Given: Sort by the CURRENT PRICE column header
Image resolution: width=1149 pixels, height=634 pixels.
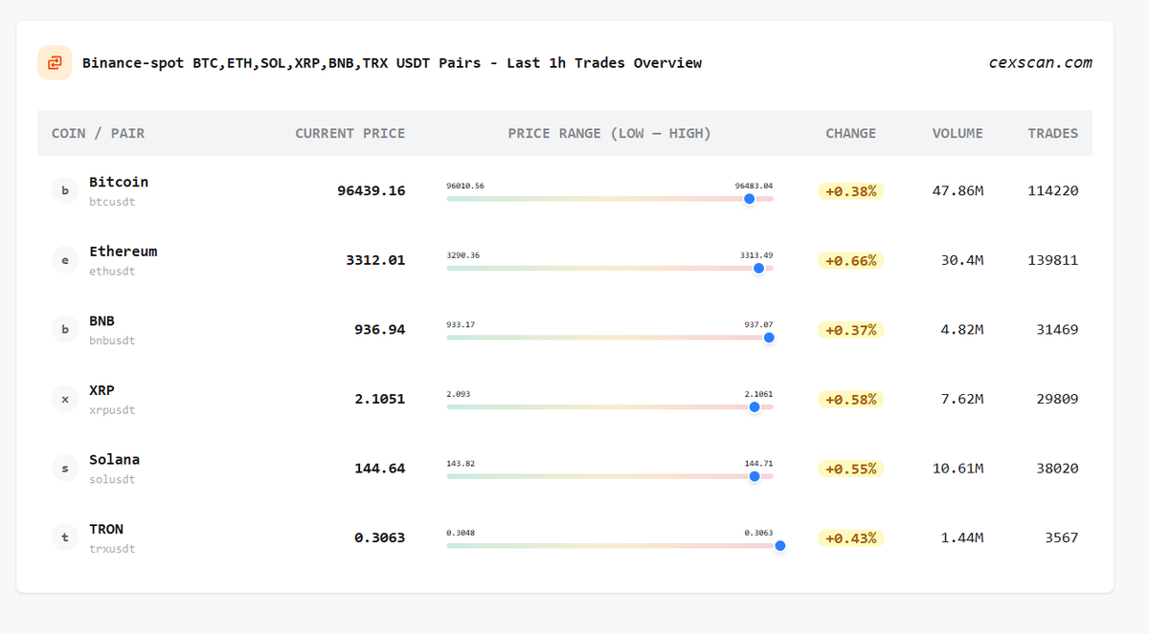Looking at the screenshot, I should [x=350, y=133].
